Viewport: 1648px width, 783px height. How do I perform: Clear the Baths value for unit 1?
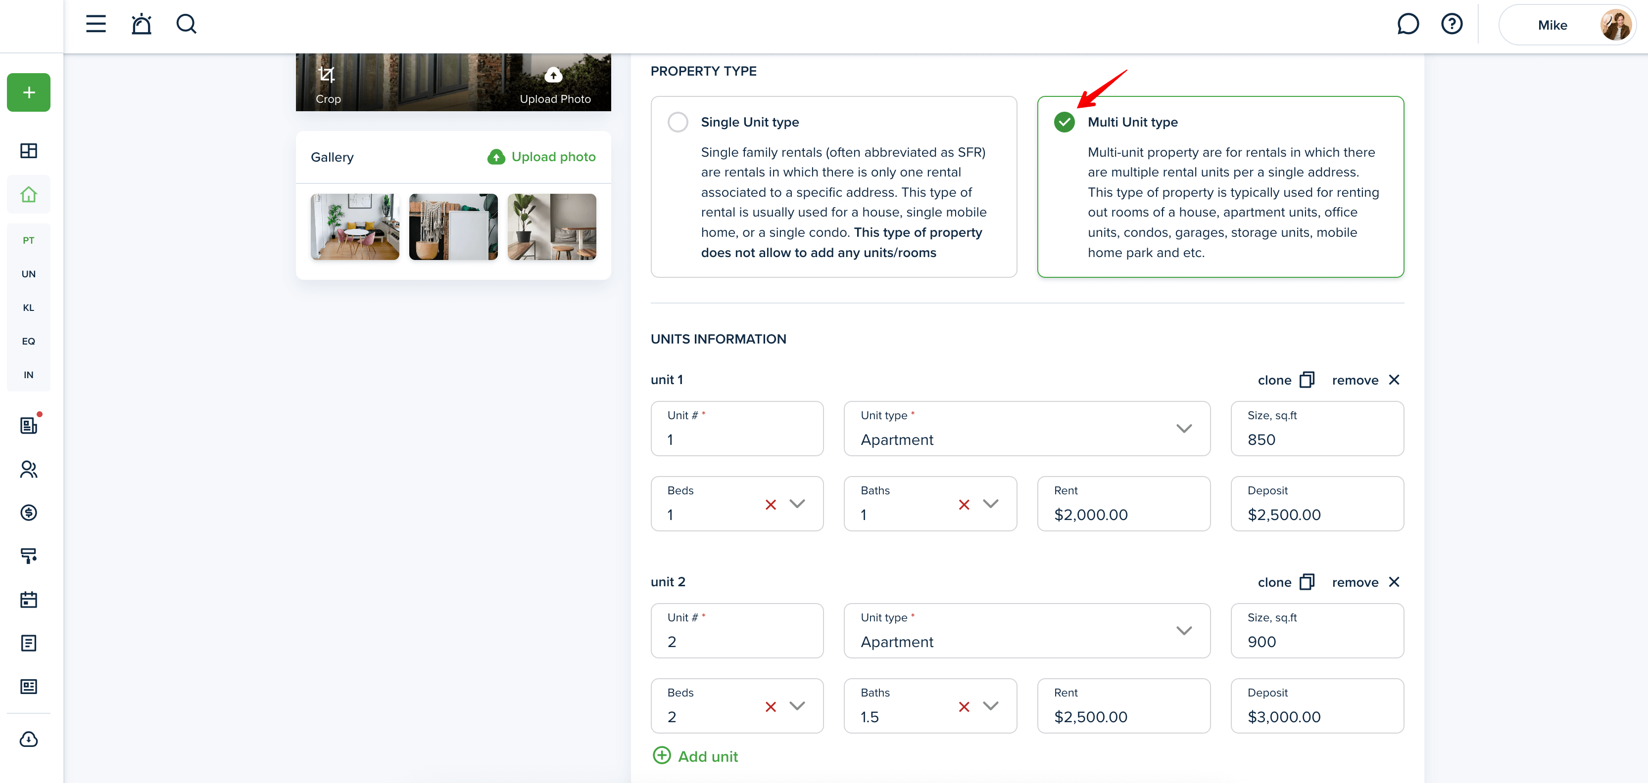964,505
